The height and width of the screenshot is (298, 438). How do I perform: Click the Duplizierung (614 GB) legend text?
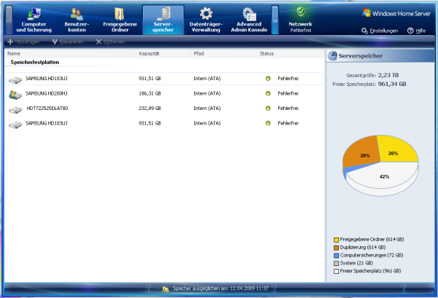pos(363,247)
